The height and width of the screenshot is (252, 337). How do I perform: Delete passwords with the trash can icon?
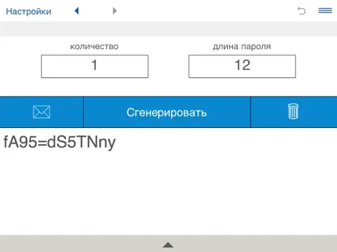294,112
